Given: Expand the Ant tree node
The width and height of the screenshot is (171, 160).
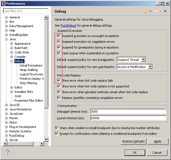Looking at the screenshot, I should [6, 22].
